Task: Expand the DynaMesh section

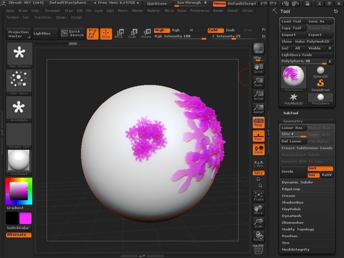Action: 291,216
